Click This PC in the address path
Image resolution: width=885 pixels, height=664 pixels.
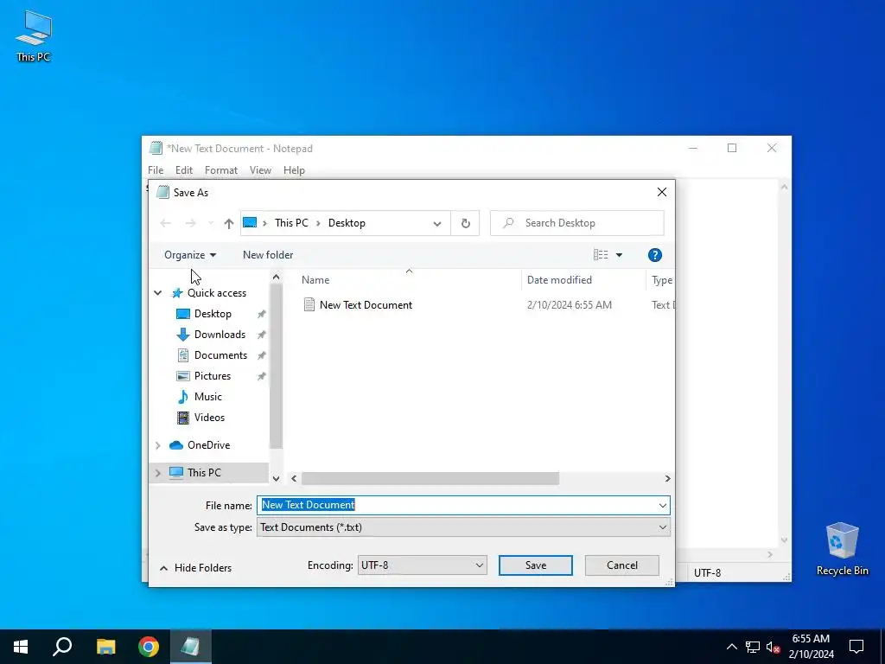(291, 223)
